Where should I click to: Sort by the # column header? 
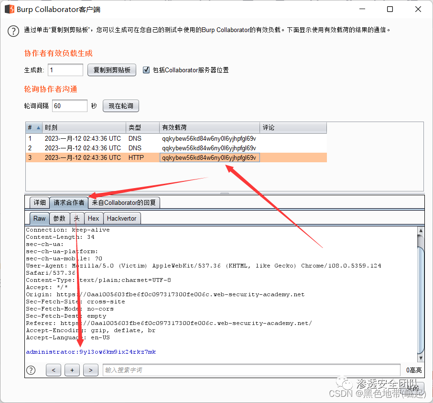click(x=34, y=127)
